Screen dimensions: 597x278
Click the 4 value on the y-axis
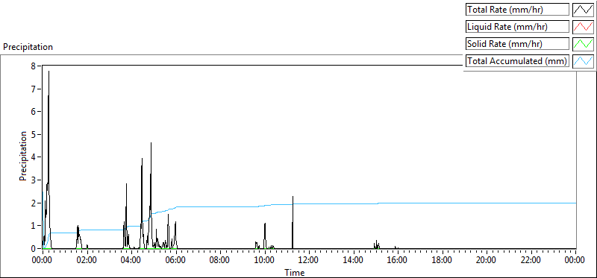pos(33,157)
